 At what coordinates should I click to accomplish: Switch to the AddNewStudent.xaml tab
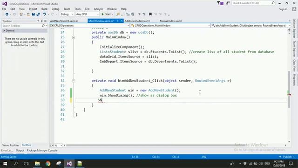(137, 21)
